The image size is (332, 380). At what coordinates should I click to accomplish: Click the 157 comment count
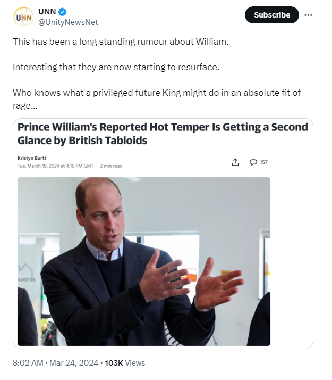(264, 162)
